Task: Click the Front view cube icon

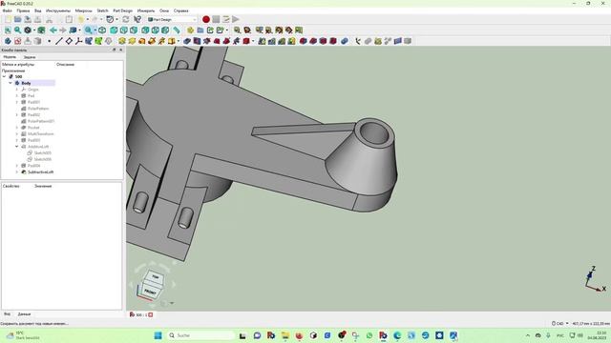Action: pyautogui.click(x=114, y=30)
